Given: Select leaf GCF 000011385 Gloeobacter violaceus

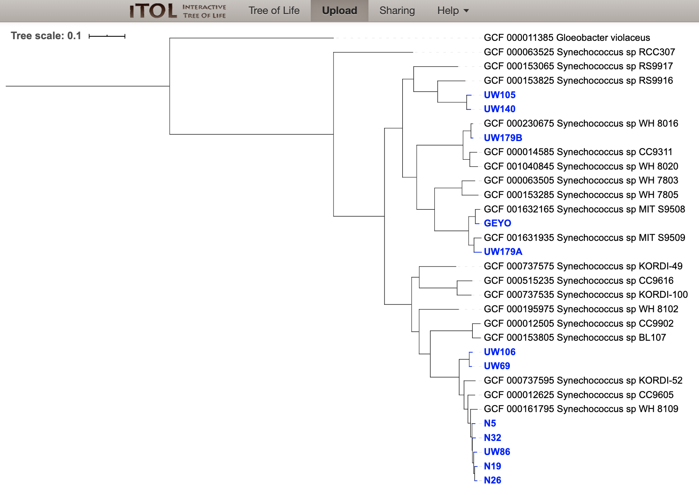Looking at the screenshot, I should [567, 38].
